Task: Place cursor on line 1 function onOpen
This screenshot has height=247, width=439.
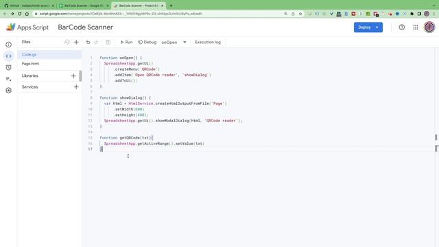Action: coord(121,58)
